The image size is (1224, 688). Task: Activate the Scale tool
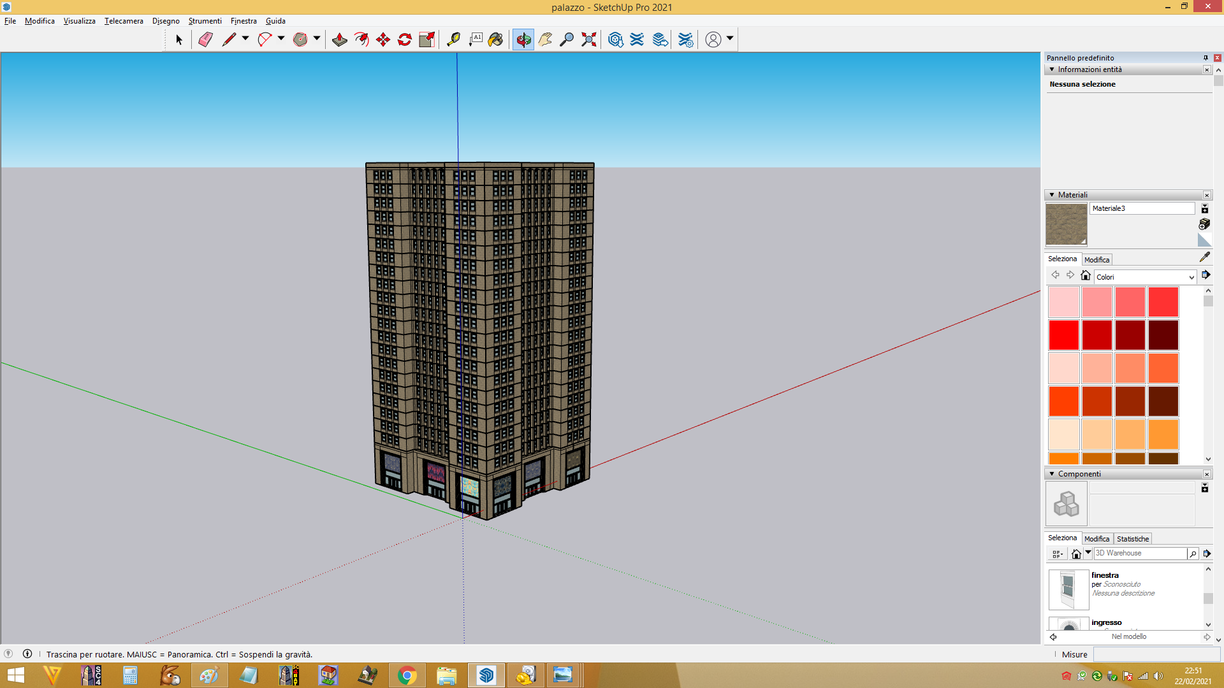click(426, 39)
